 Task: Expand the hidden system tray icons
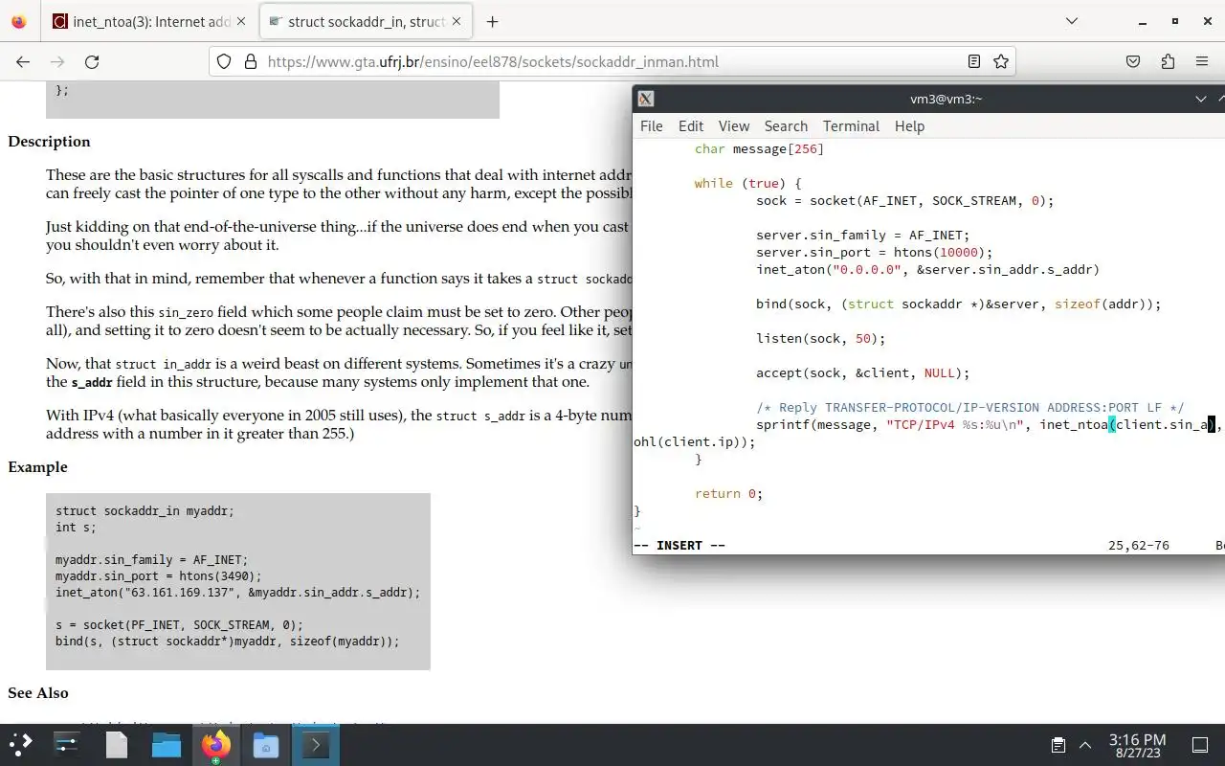coord(1085,745)
